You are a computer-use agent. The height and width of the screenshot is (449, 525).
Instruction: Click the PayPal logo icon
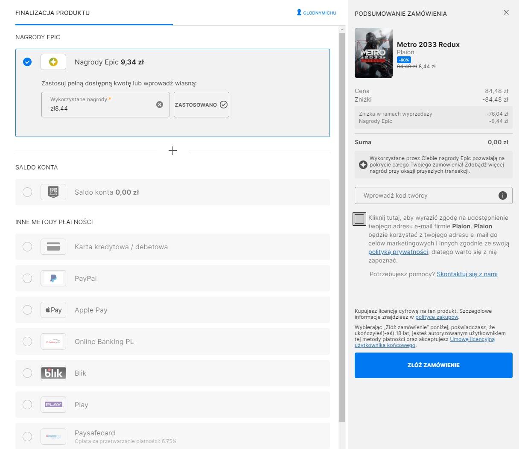[53, 278]
